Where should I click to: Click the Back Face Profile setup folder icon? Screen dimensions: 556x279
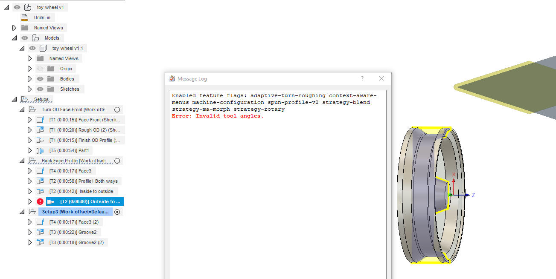click(32, 161)
